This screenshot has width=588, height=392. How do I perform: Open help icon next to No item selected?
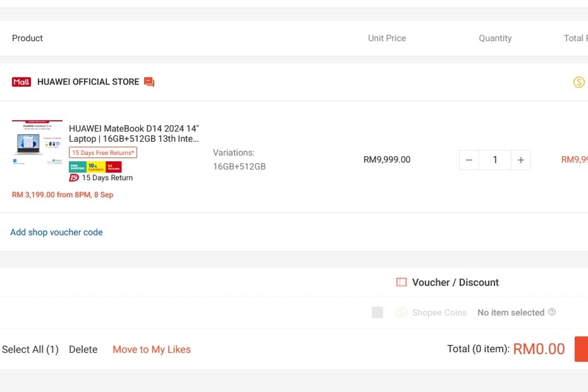[x=552, y=312]
